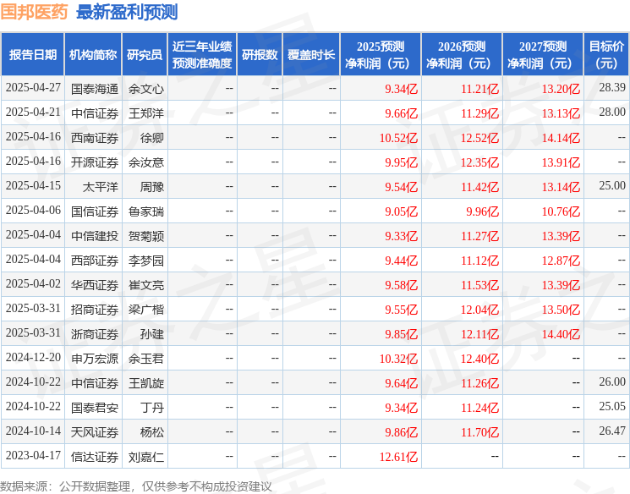
Task: Click the 2025预测净利润 column header
Action: point(381,55)
